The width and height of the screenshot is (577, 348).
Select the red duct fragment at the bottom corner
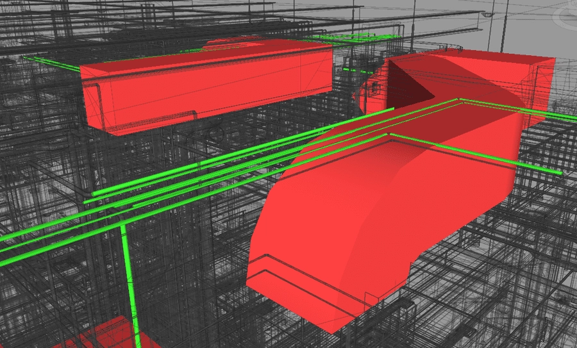pos(106,334)
